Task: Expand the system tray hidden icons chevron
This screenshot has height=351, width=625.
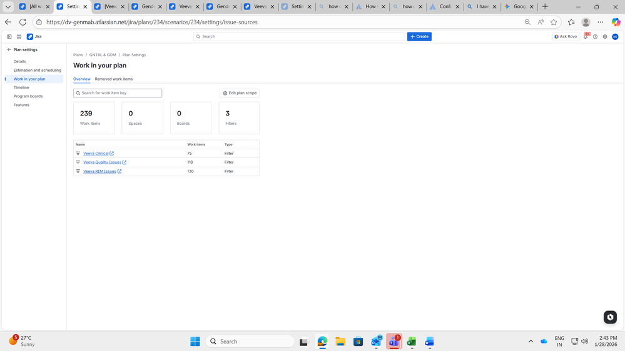Action: coord(531,342)
